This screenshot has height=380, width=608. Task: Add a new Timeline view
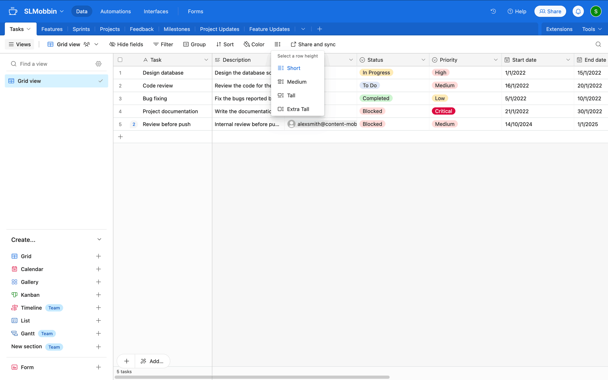(x=98, y=308)
